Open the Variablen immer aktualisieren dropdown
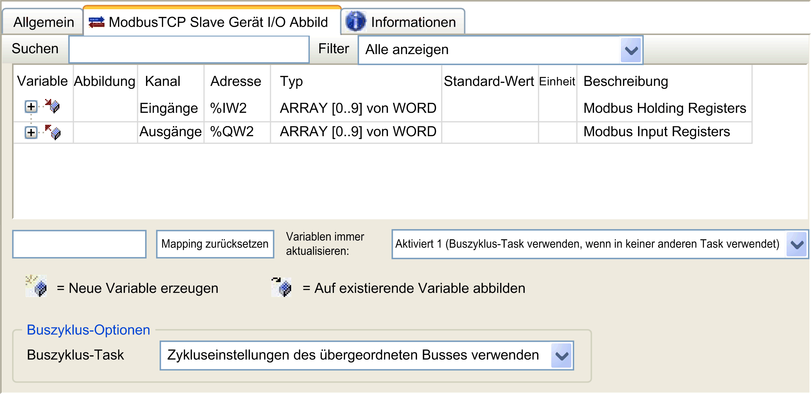The image size is (811, 394). [796, 244]
